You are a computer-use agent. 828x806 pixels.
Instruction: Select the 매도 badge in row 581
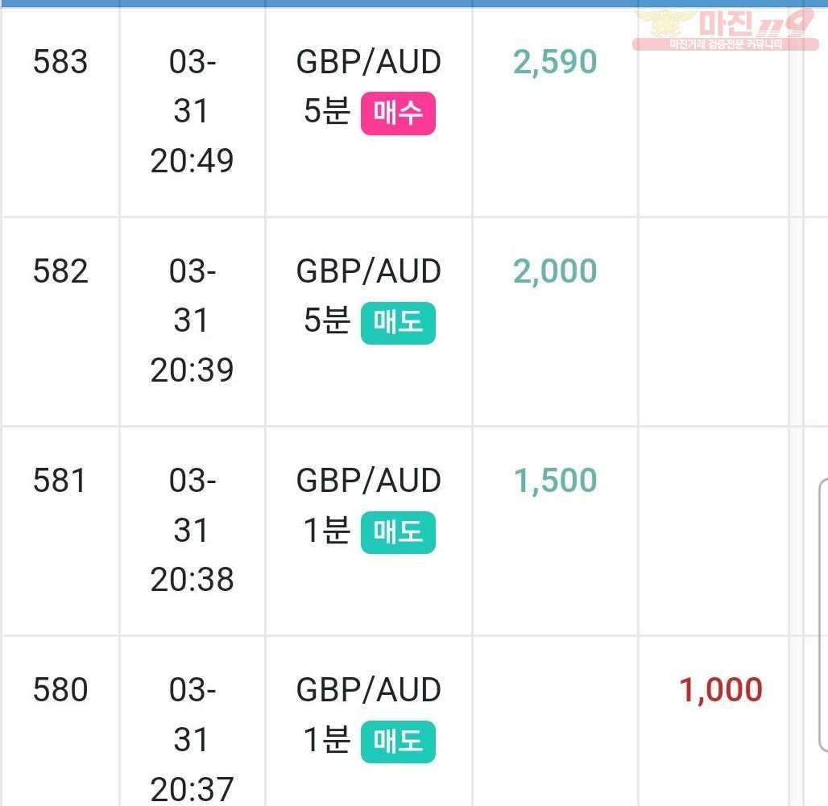pyautogui.click(x=398, y=532)
